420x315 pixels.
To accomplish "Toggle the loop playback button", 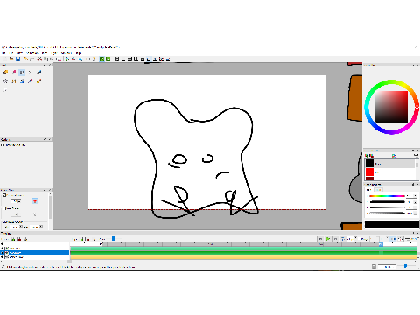I will pyautogui.click(x=343, y=239).
